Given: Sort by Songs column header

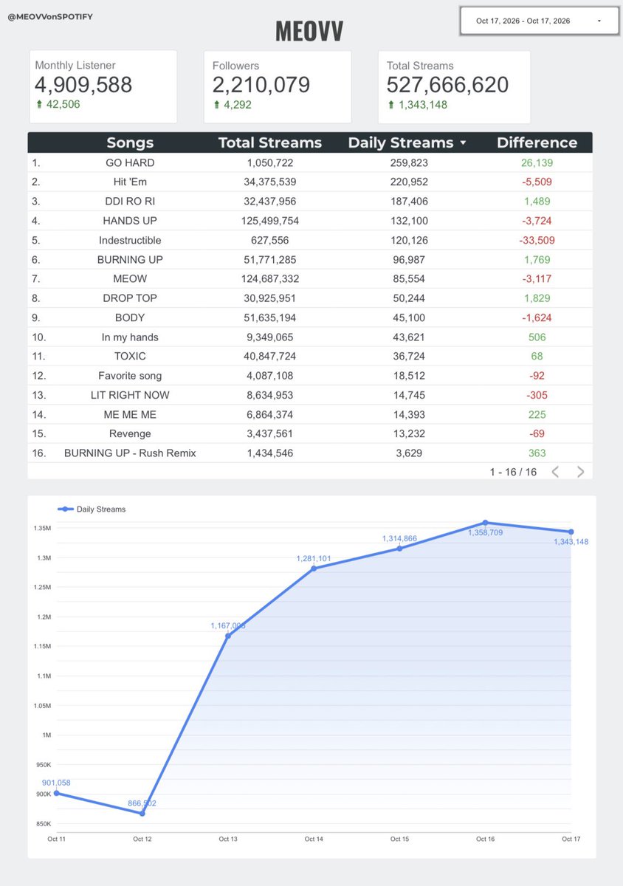Looking at the screenshot, I should pyautogui.click(x=130, y=142).
